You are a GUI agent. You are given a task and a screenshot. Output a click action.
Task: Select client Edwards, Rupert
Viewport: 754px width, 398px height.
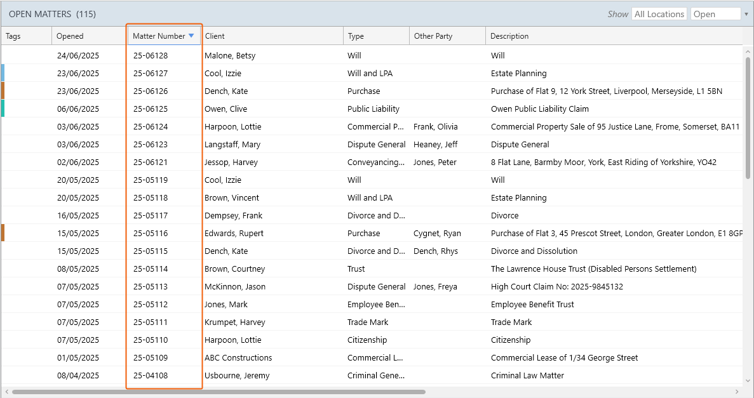pyautogui.click(x=234, y=233)
